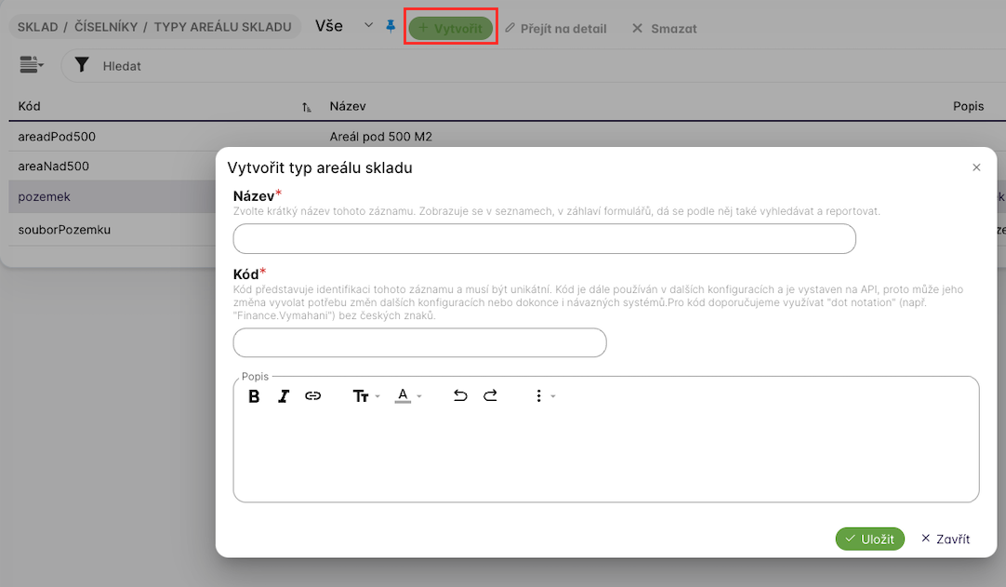Expand more editor options menu

pyautogui.click(x=543, y=396)
